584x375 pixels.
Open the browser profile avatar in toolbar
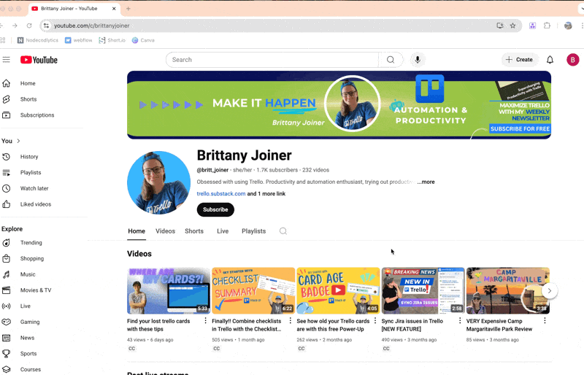tap(568, 26)
